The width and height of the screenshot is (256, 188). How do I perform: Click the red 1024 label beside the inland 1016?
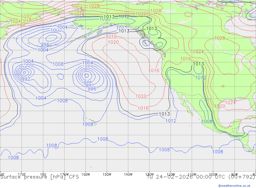click(x=198, y=52)
